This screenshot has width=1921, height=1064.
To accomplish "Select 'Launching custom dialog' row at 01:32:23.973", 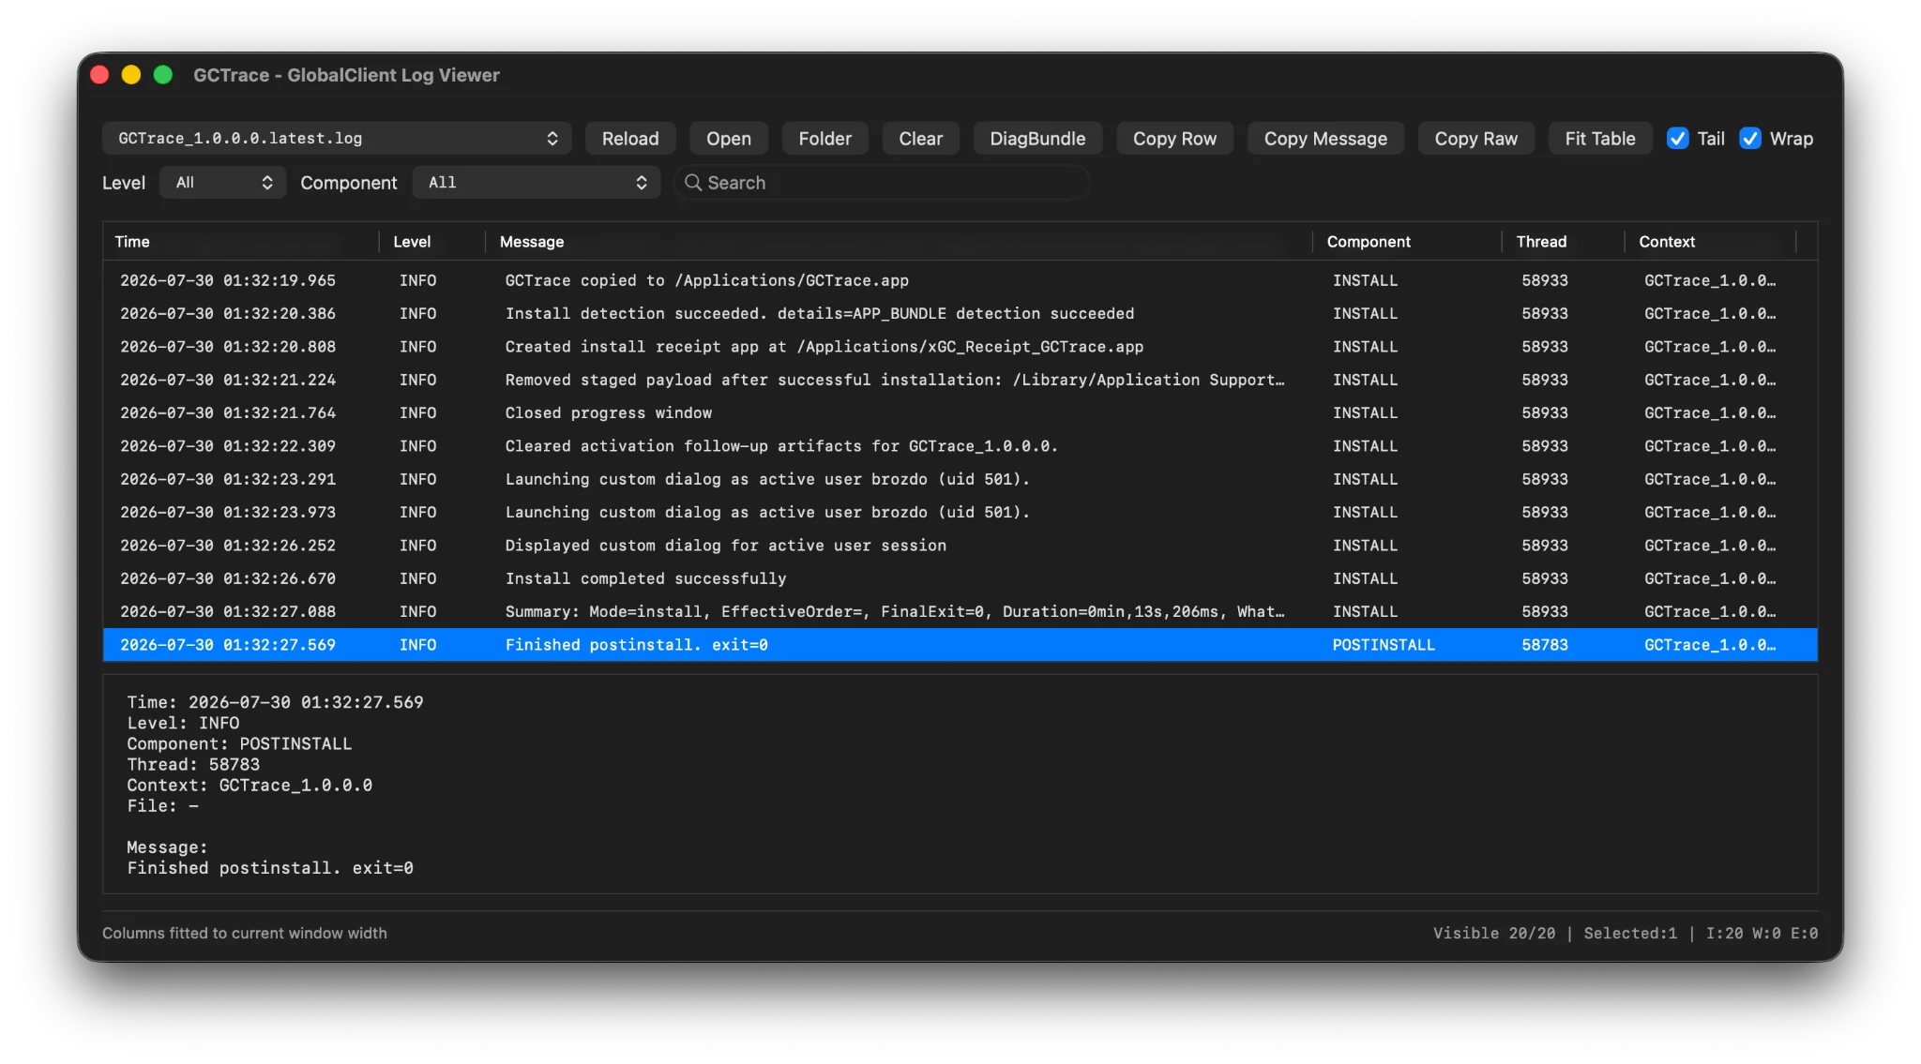I will click(x=960, y=513).
